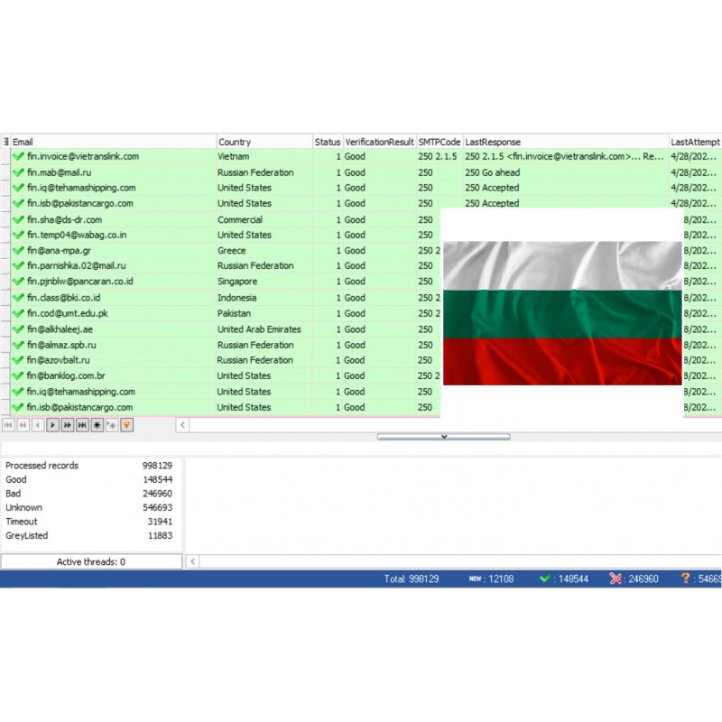
Task: Click the row indicator for fin.invoice@vietranslink.com
Action: click(5, 157)
